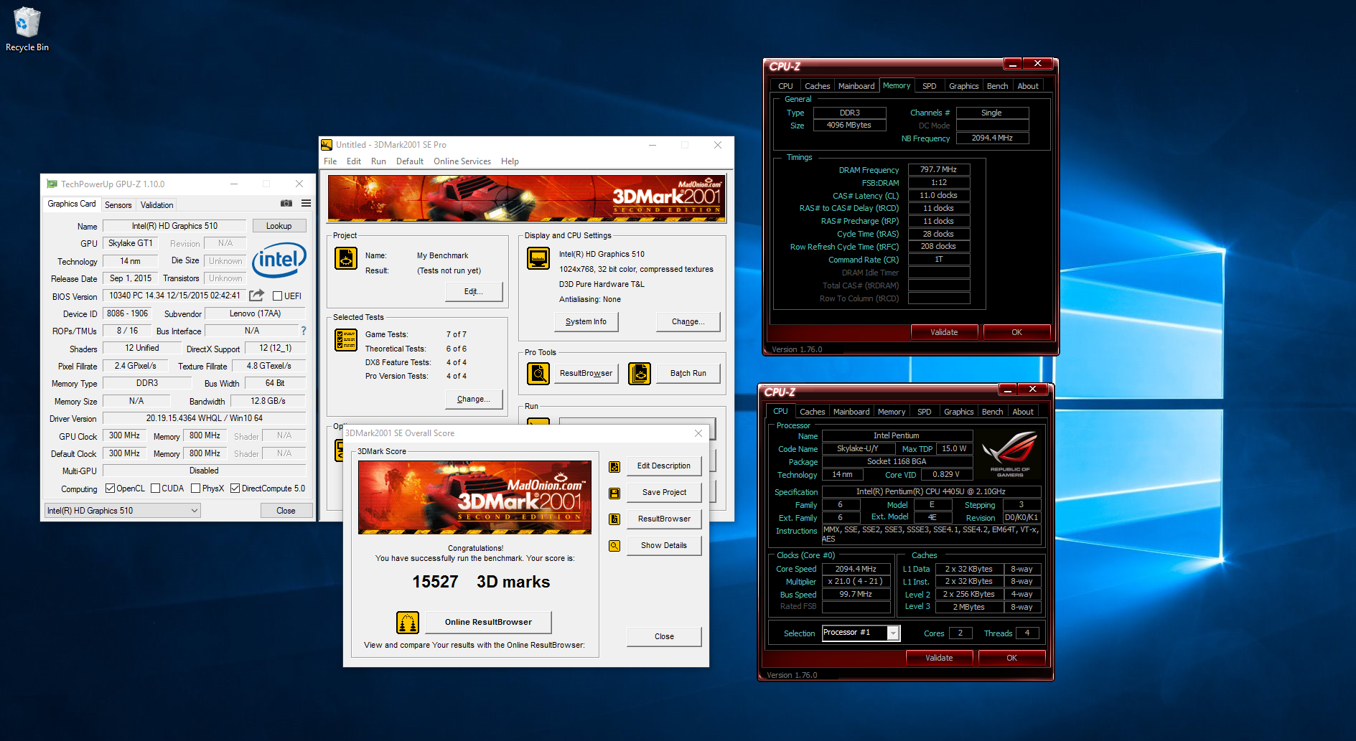Click Show Details button
Viewport: 1356px width, 741px height.
click(x=664, y=545)
